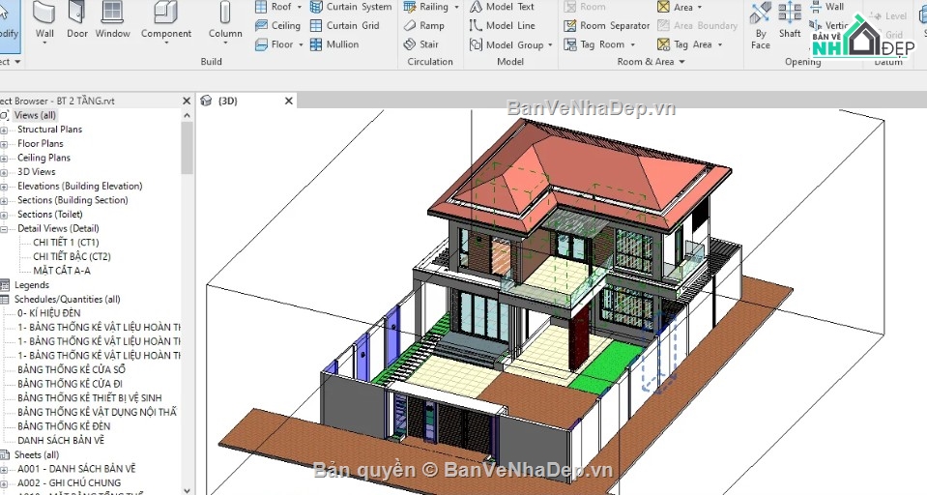
Task: Select the Component tool
Action: tap(166, 23)
